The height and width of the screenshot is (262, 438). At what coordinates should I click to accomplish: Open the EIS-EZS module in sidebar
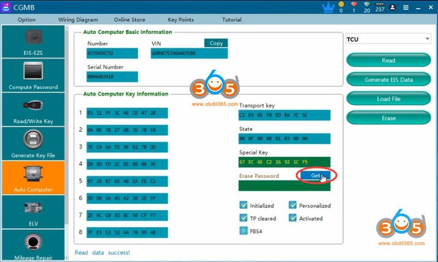33,42
